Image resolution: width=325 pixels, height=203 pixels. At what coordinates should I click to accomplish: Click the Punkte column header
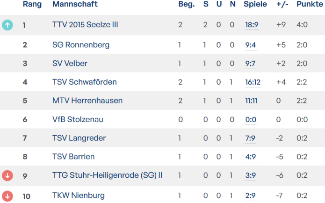(309, 4)
